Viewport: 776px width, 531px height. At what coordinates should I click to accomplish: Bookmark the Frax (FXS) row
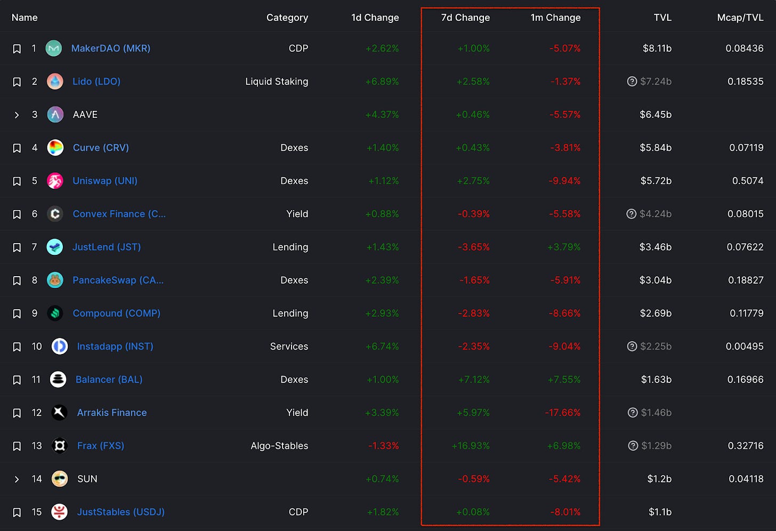17,446
